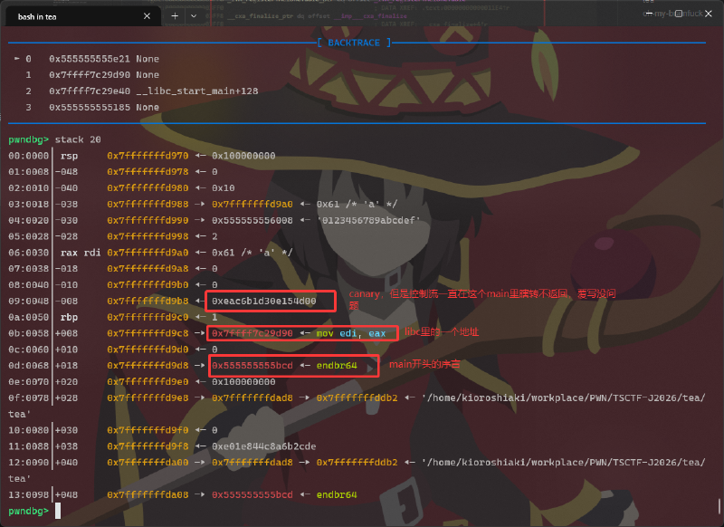Click the rbp register label
Screen dimensions: 724x527
69,317
